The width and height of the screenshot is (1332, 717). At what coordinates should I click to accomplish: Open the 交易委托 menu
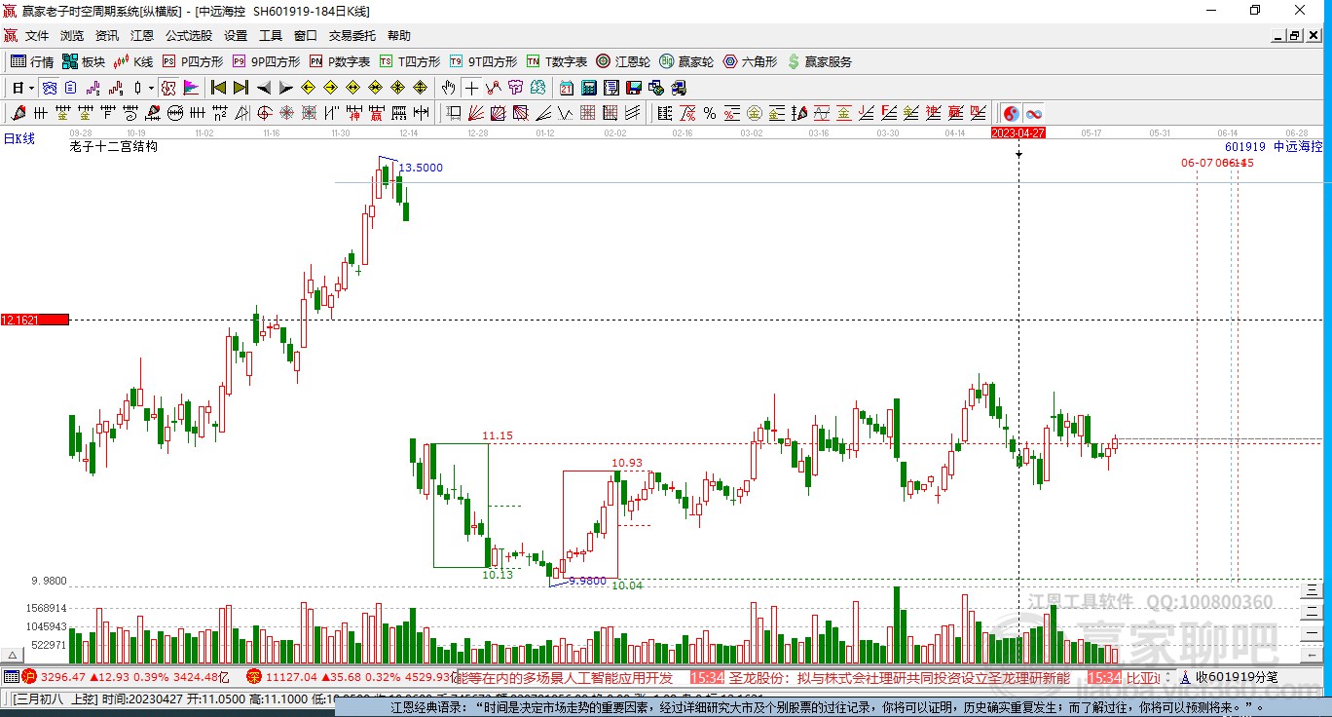click(x=352, y=35)
